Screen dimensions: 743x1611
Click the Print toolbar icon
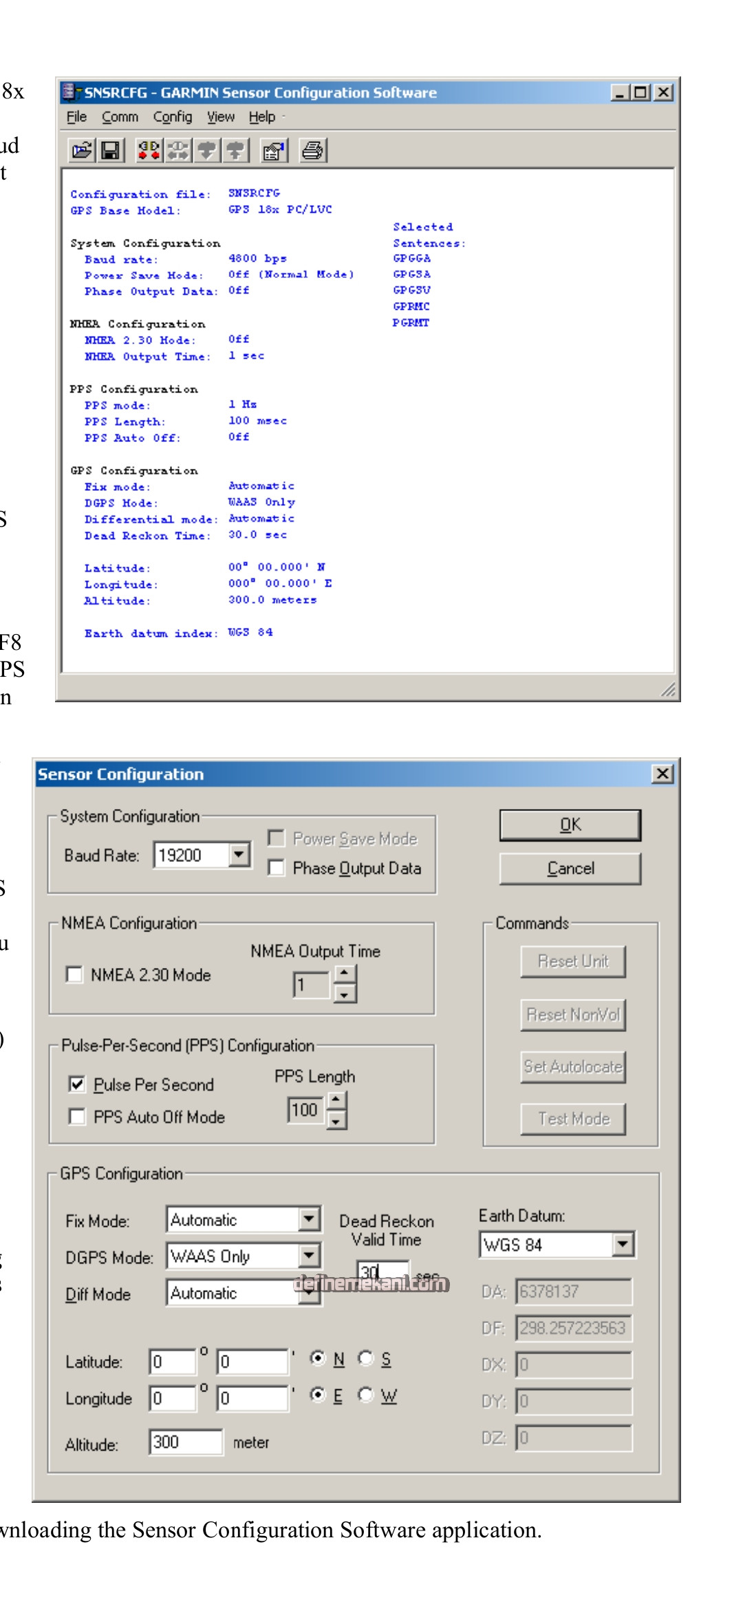pyautogui.click(x=313, y=150)
